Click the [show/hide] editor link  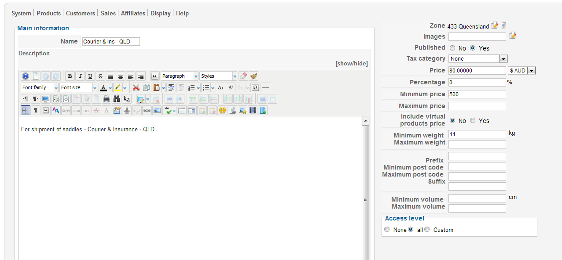[352, 63]
